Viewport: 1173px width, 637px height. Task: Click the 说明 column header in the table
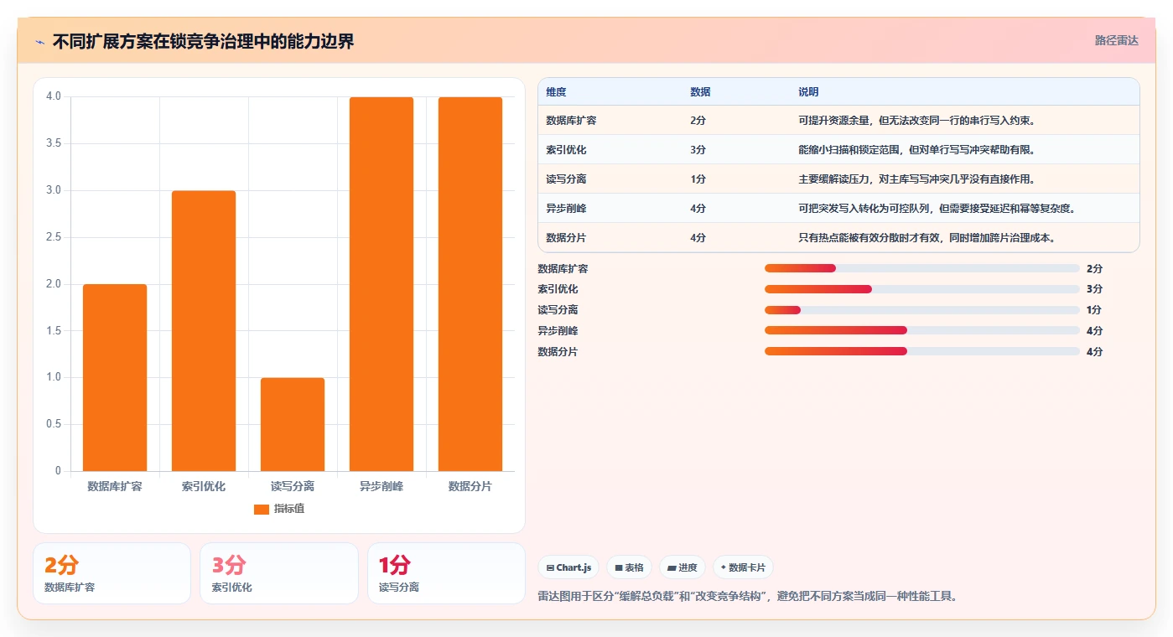pyautogui.click(x=808, y=92)
